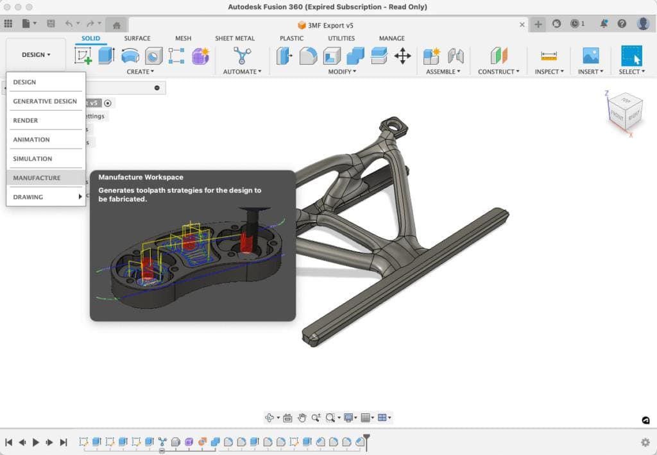Switch to the UTILITIES tab
The height and width of the screenshot is (455, 657).
(x=341, y=38)
